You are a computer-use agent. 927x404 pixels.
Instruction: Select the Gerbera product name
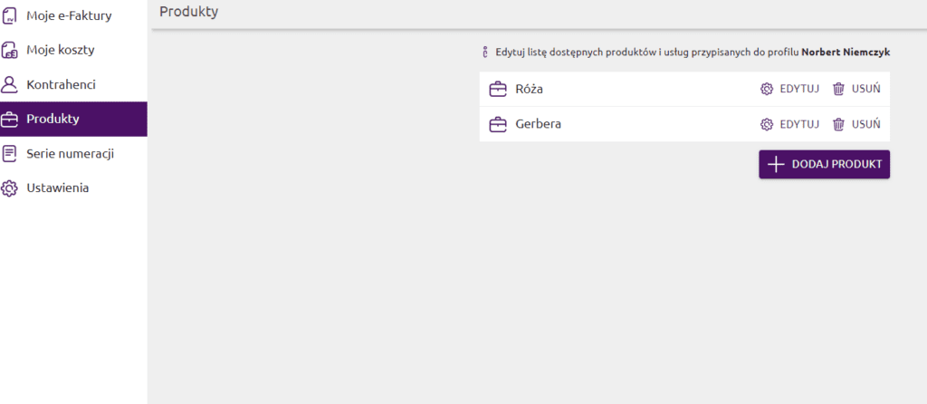tap(538, 124)
